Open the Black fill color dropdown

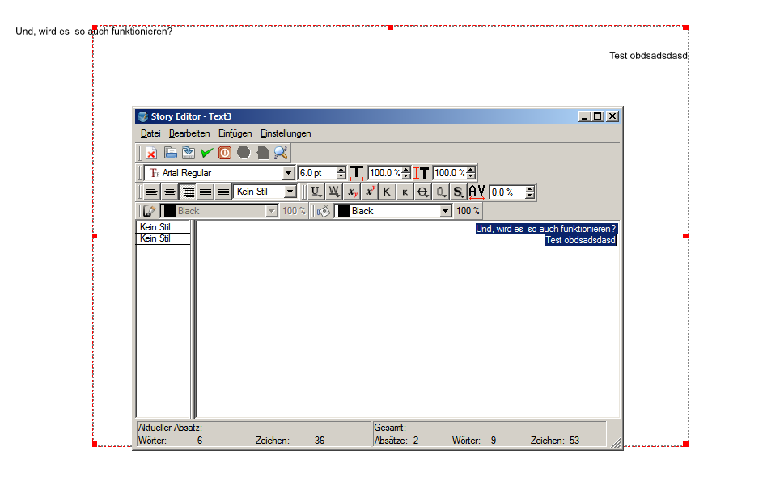(444, 211)
